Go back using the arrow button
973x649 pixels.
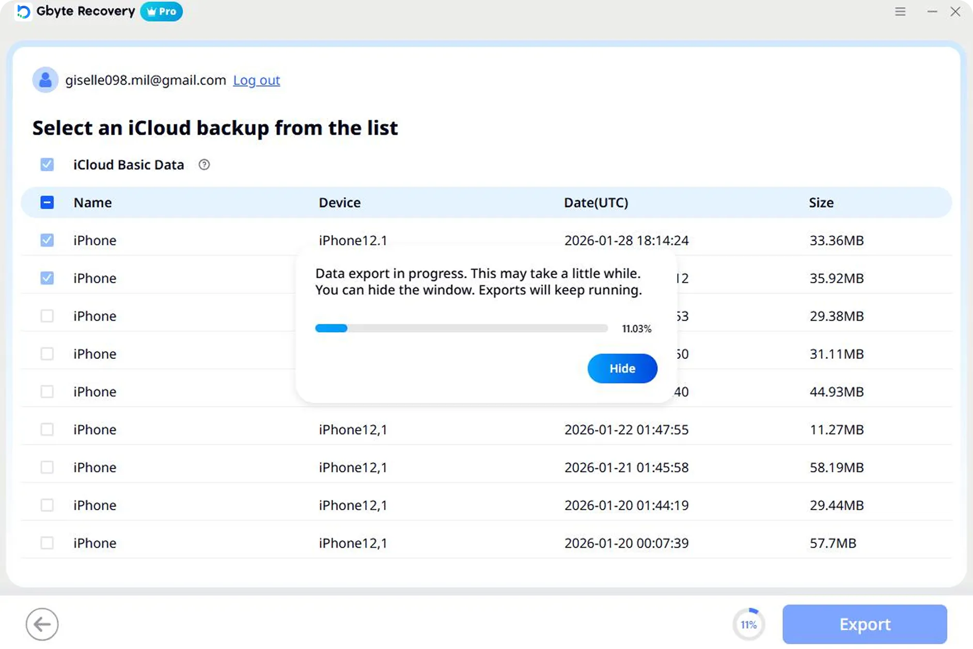coord(42,624)
